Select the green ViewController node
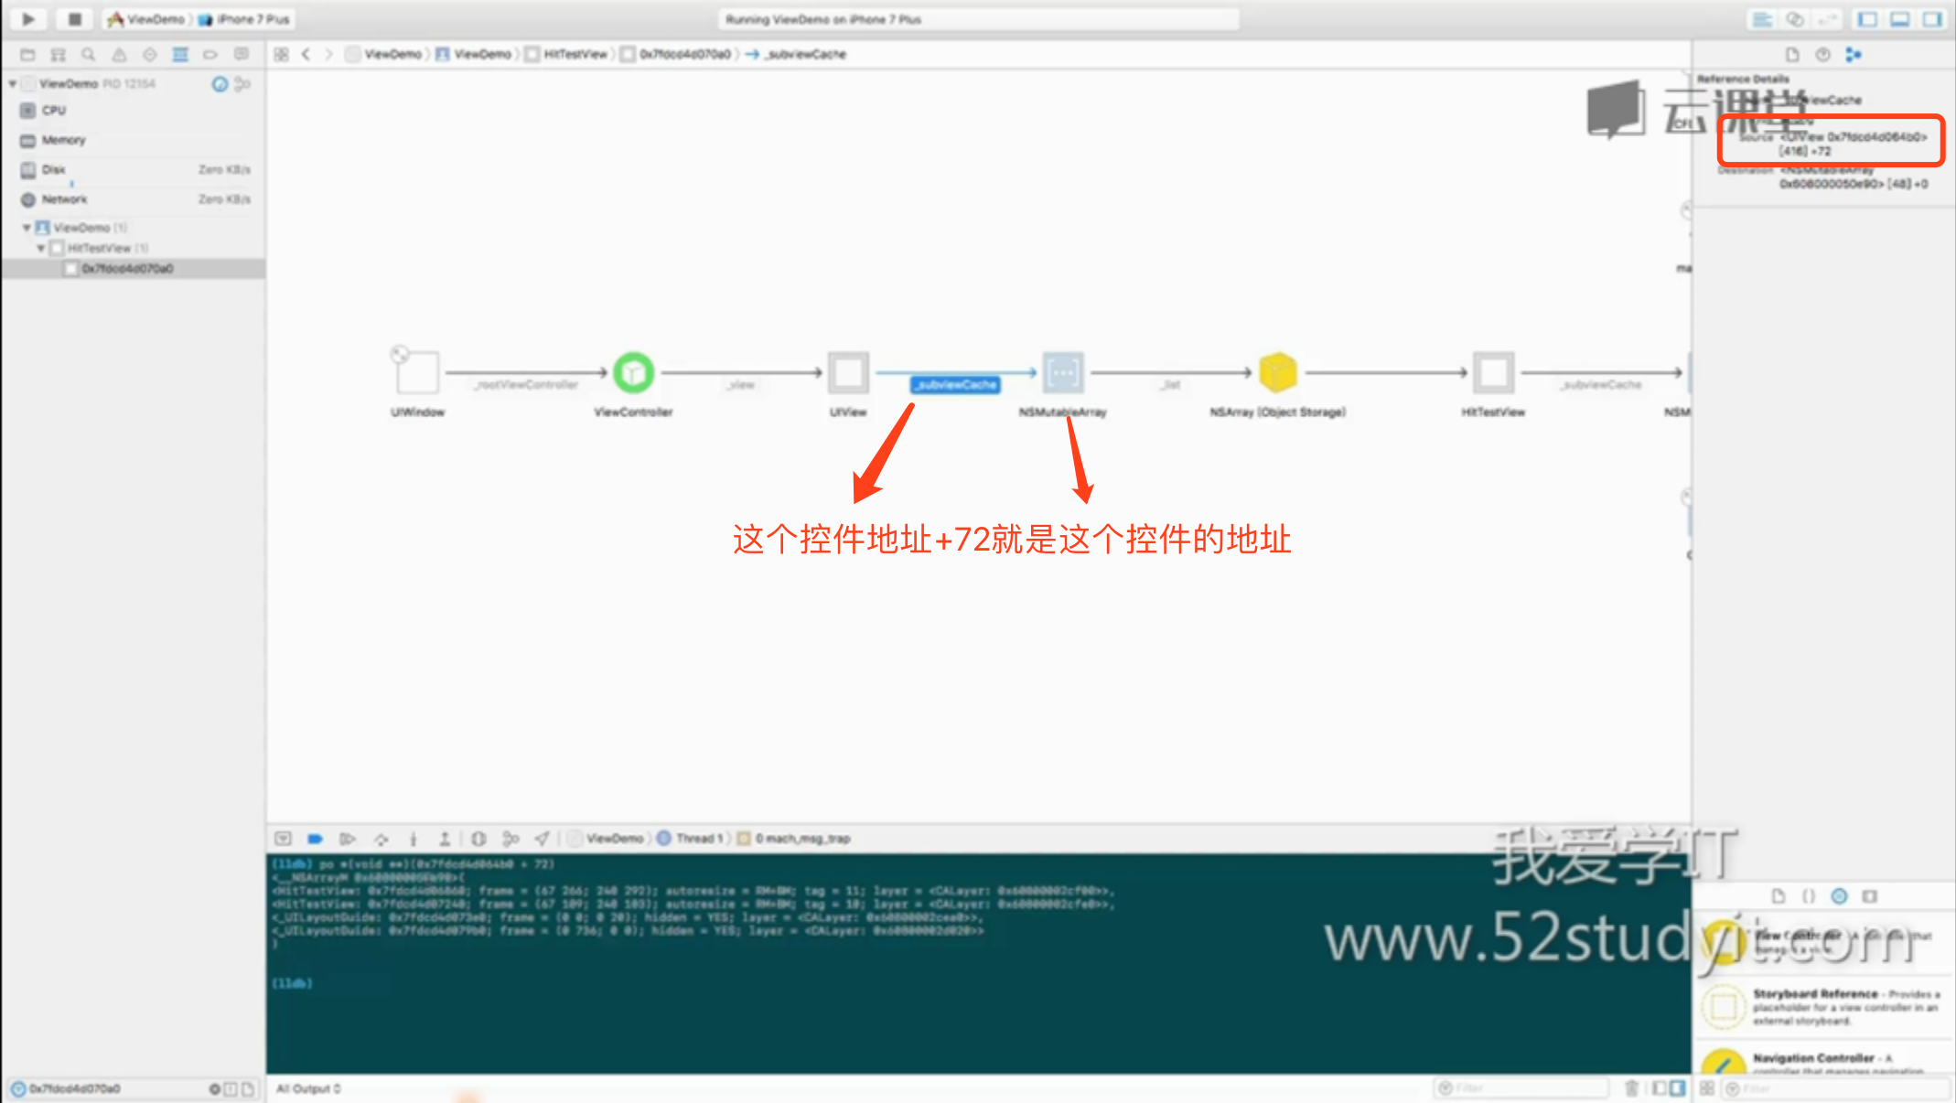 (x=633, y=373)
